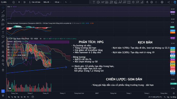Select the rectangle shape tool
This screenshot has height=99, width=177.
[x=129, y=2]
